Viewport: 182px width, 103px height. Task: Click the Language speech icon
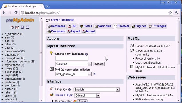click(x=52, y=88)
